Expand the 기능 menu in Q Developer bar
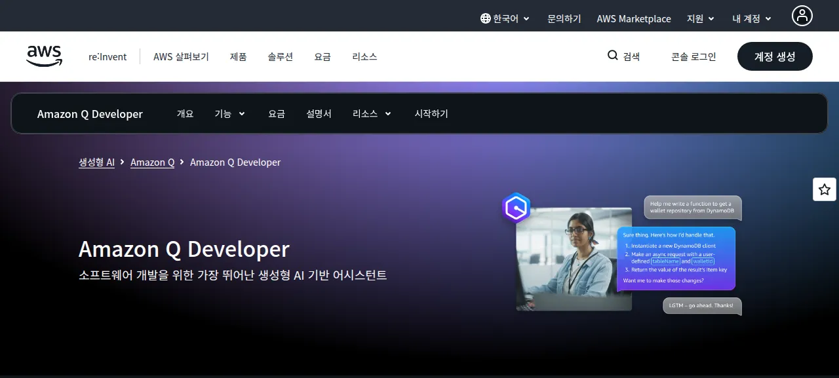The width and height of the screenshot is (839, 378). pyautogui.click(x=230, y=114)
